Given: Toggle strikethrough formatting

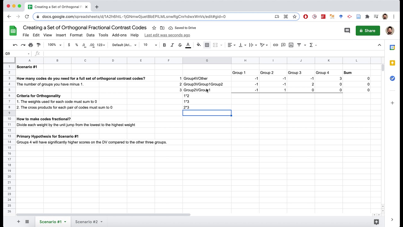Looking at the screenshot, I should [180, 45].
